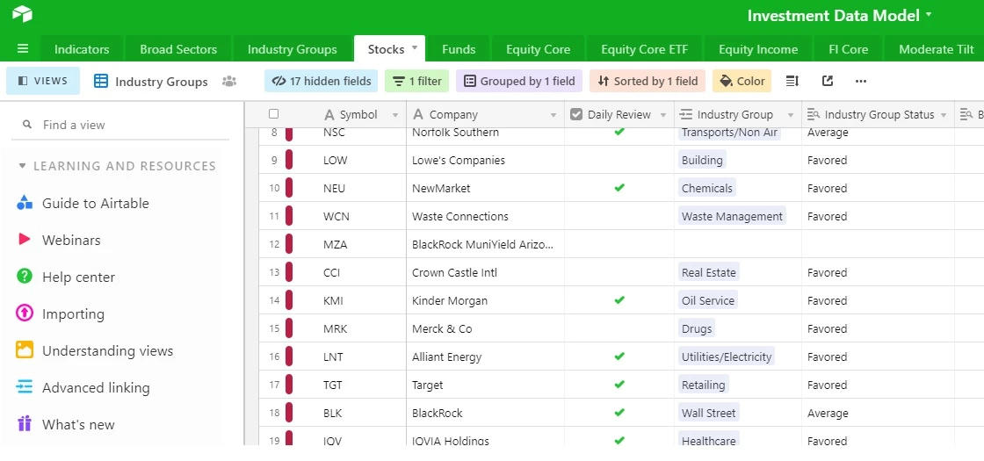Viewport: 984px width, 461px height.
Task: Uncheck Daily Review for Alliant Energy
Action: (x=619, y=357)
